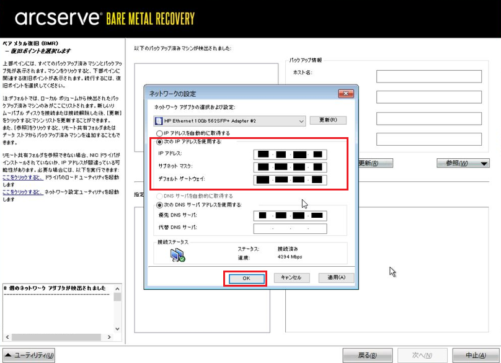Click the '8 個のネットワーク アダプタが検出されました' message
Image resolution: width=501 pixels, height=363 pixels.
click(x=55, y=288)
